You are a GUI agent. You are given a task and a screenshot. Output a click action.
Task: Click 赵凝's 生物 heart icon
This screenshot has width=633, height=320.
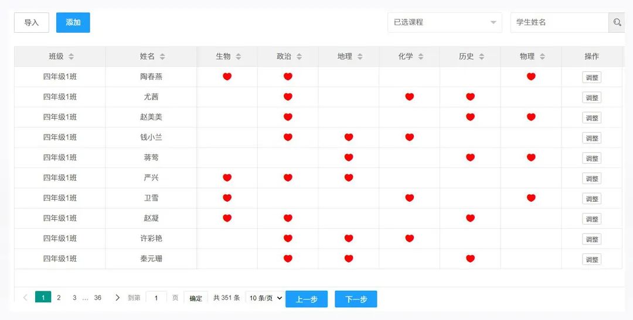click(x=227, y=218)
